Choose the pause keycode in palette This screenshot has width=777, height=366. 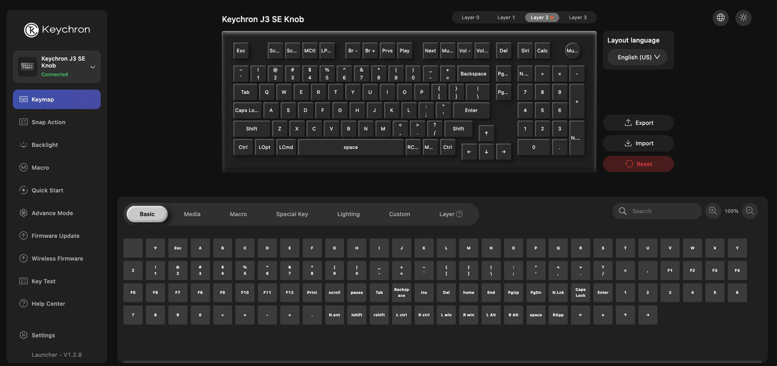(357, 292)
